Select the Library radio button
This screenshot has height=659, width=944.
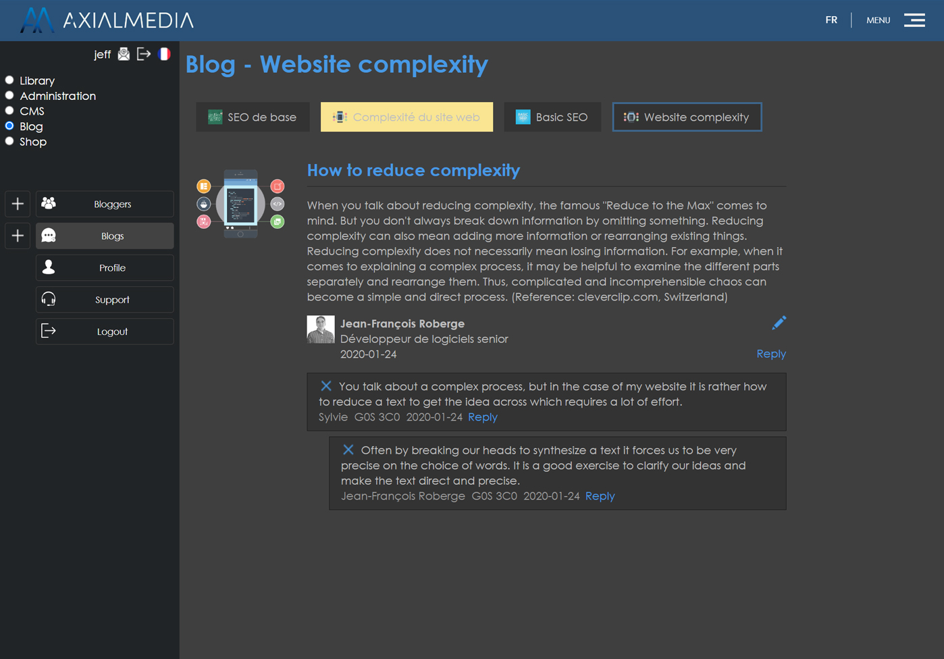(9, 80)
